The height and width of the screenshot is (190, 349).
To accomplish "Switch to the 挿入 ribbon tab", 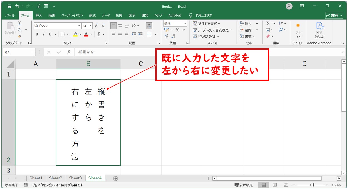I will (39, 15).
